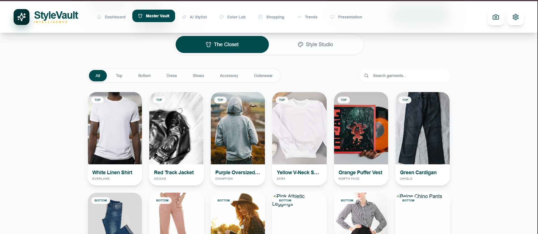Select The Closet view
The height and width of the screenshot is (234, 538).
[222, 44]
